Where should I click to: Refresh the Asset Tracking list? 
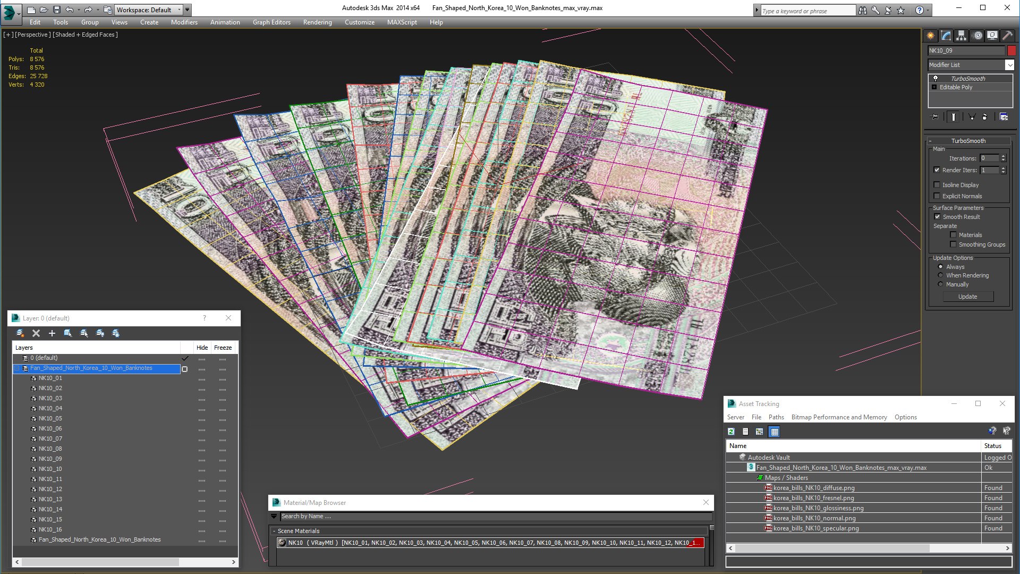point(732,432)
